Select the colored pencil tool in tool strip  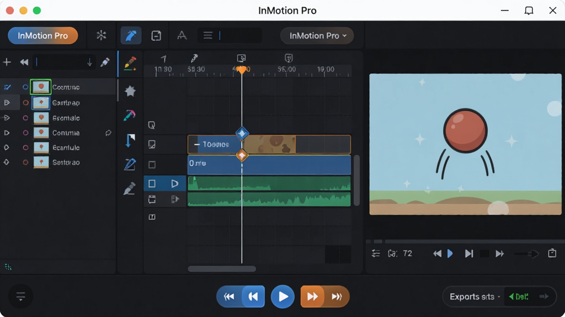(x=130, y=63)
